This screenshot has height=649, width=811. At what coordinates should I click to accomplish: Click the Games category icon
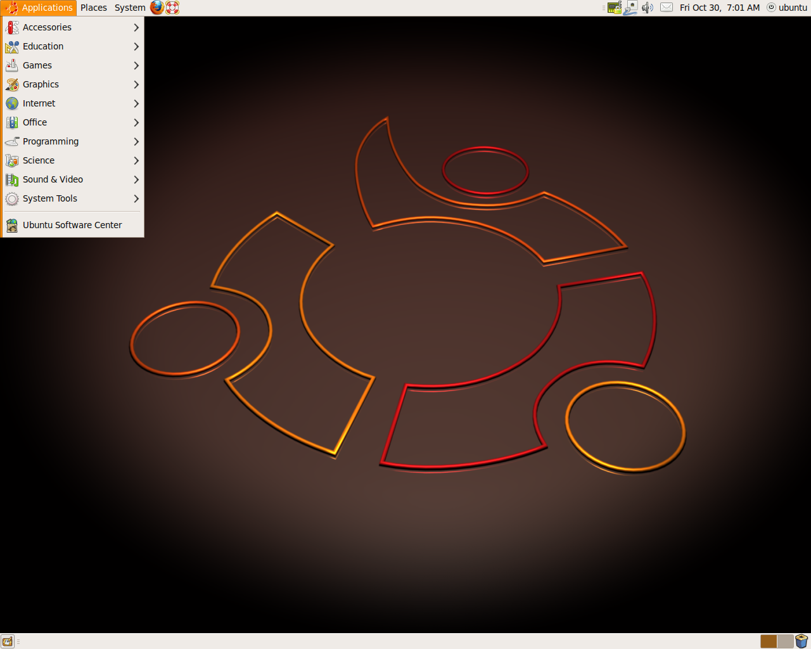click(x=12, y=65)
